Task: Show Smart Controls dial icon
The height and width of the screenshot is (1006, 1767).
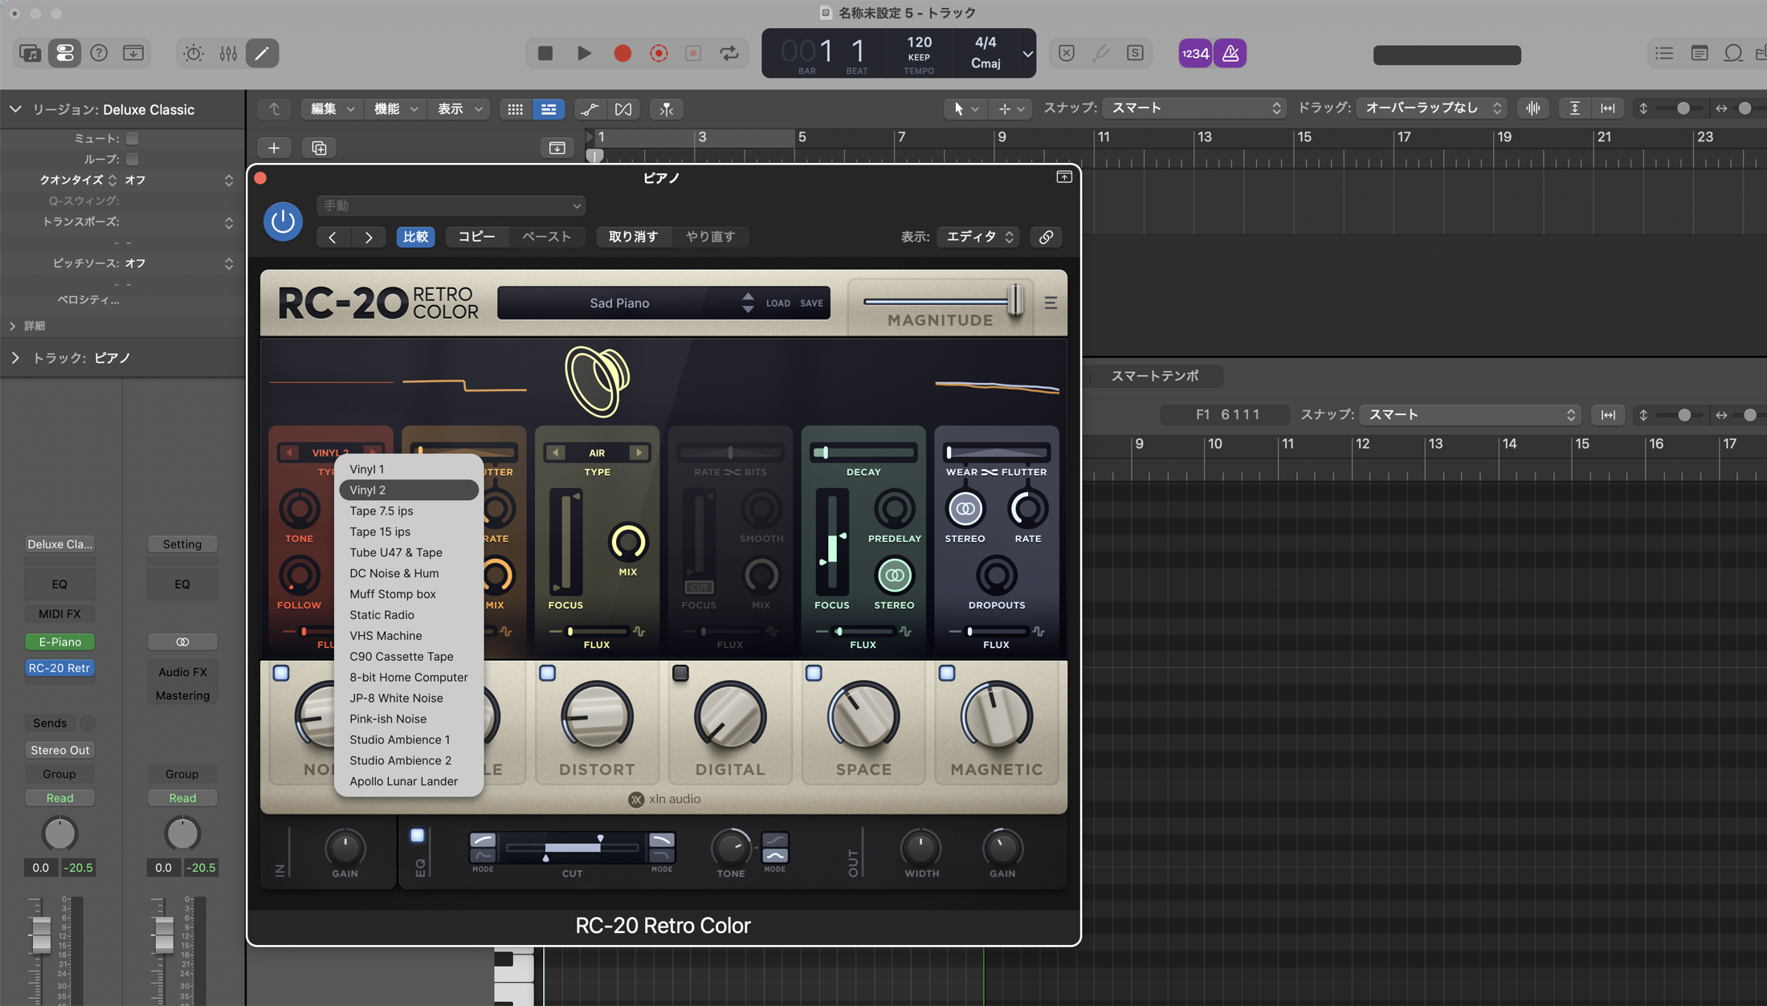Action: click(194, 53)
